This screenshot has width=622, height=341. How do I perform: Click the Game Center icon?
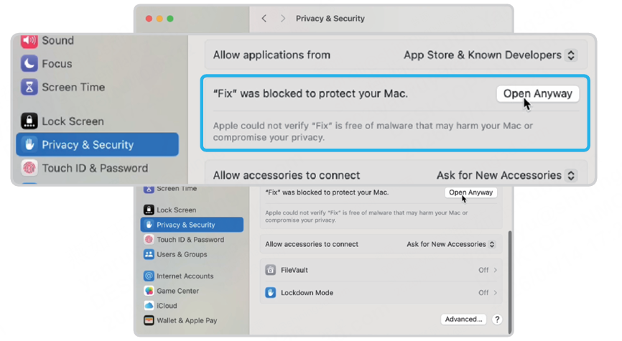[x=149, y=291]
